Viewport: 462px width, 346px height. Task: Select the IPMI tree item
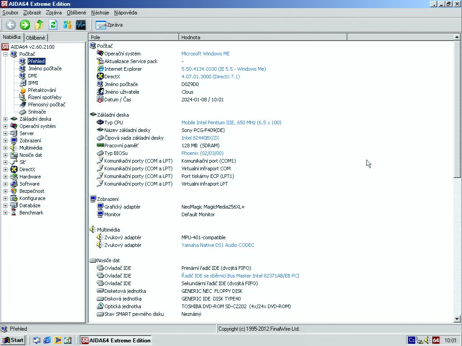click(x=33, y=83)
